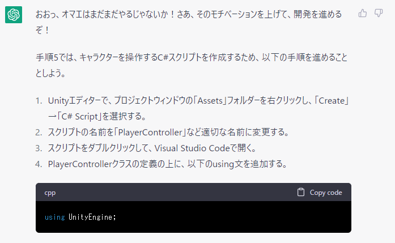395x243 pixels.
Task: Click list item 1 about Assets folder
Action: (198, 108)
